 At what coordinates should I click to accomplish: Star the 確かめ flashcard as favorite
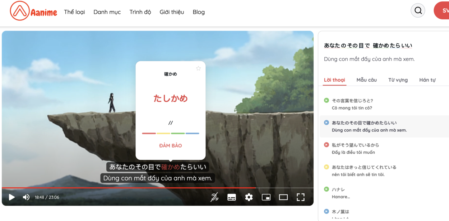pos(198,68)
